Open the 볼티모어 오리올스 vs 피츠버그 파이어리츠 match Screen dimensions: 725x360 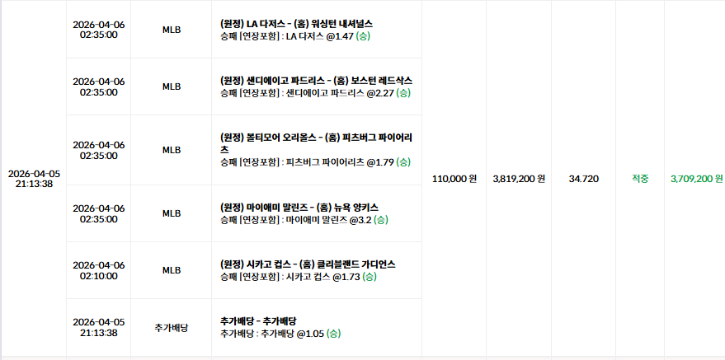(316, 143)
